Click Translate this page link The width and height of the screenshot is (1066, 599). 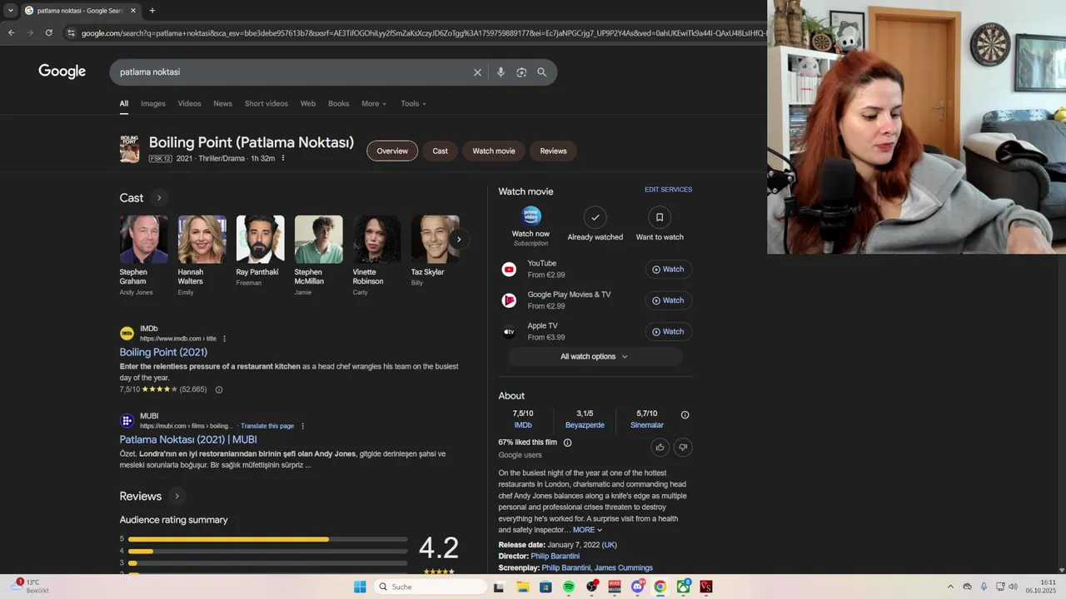267,426
